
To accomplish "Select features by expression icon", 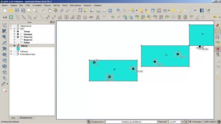I will point(147,11).
